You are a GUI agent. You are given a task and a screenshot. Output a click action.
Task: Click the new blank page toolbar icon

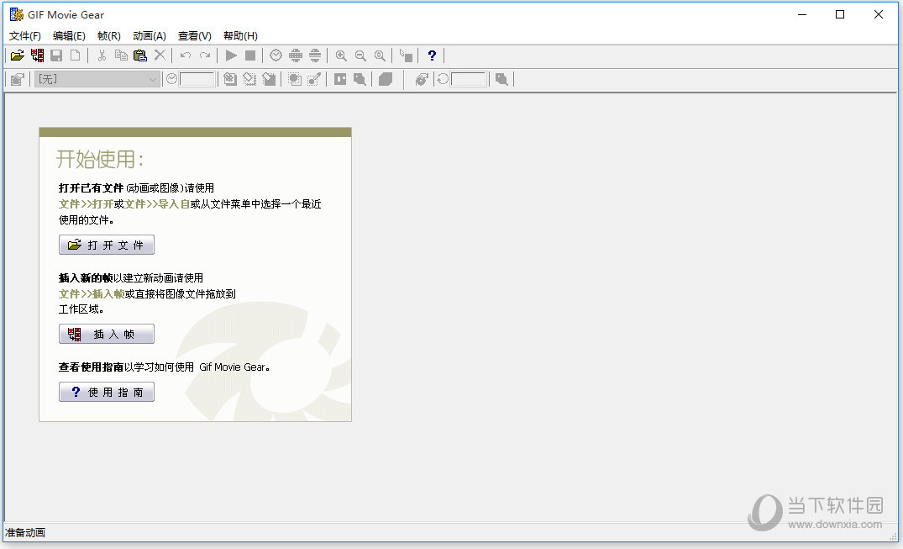(x=76, y=55)
